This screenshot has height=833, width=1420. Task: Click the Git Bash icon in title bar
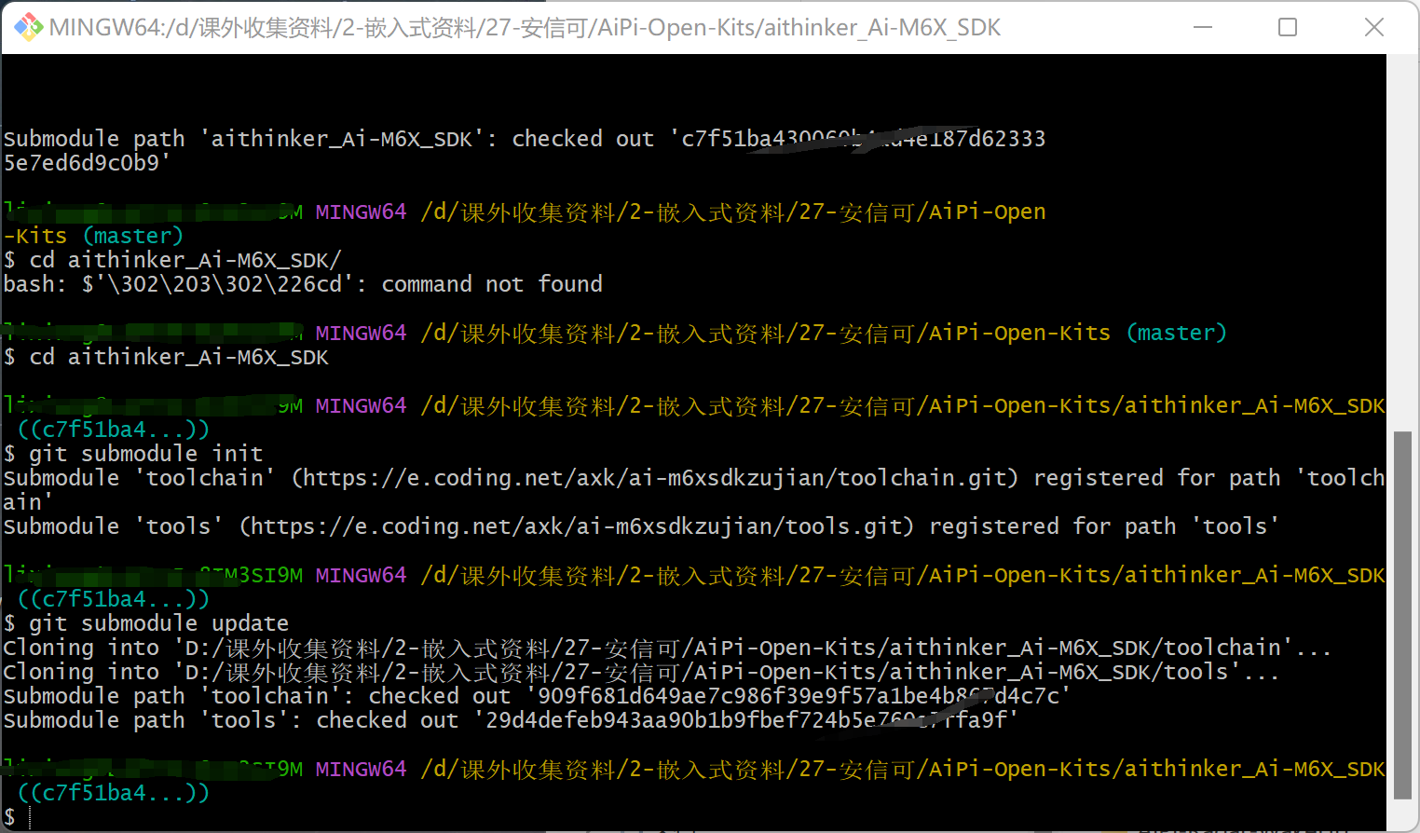click(28, 27)
